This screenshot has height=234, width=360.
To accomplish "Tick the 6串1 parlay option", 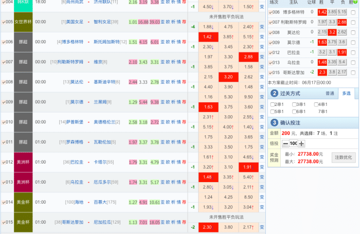I will click(x=294, y=112).
